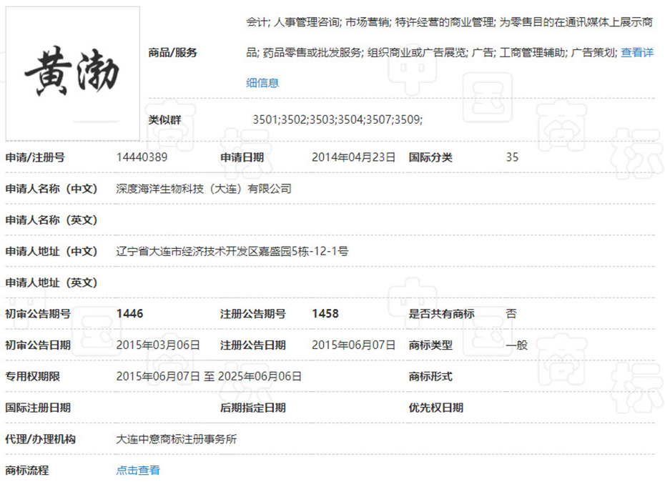Click the 黄渤 trademark image thumbnail

(72, 74)
